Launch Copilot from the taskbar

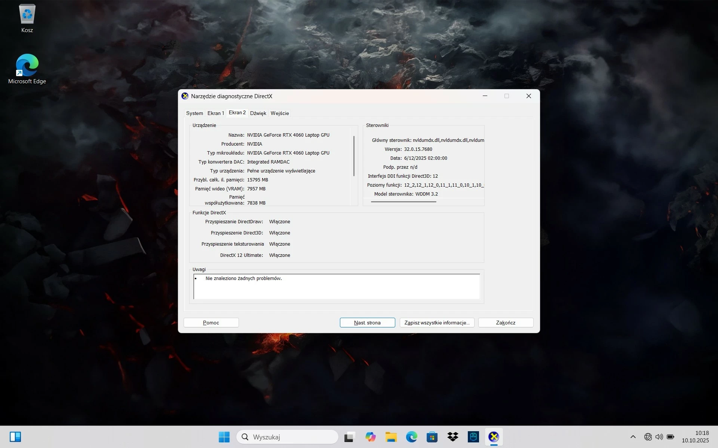click(x=370, y=437)
